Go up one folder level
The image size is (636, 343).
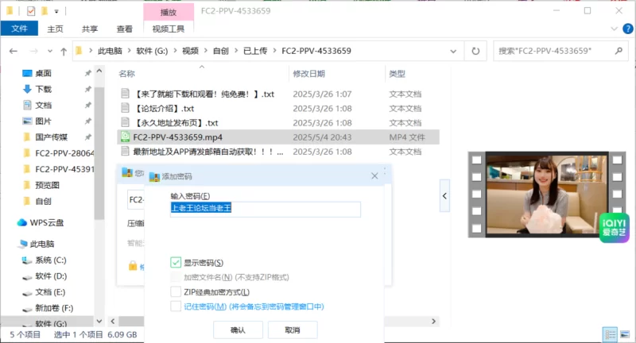[x=64, y=51]
